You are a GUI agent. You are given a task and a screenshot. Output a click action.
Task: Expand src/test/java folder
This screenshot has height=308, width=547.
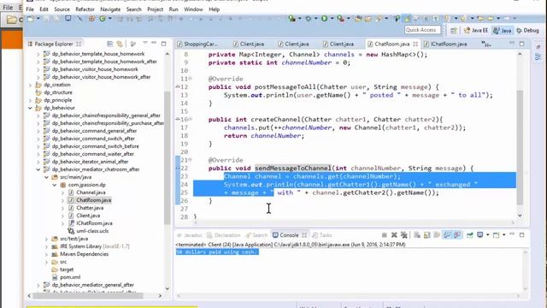coord(46,239)
